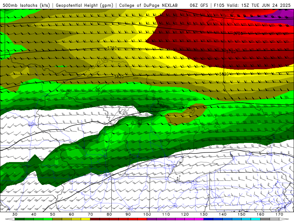Click the "06Z GFS" model run label
Viewport: 294px width, 221px height.
point(199,6)
